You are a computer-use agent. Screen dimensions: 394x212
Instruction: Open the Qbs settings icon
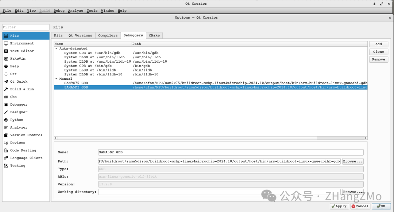[x=6, y=97]
